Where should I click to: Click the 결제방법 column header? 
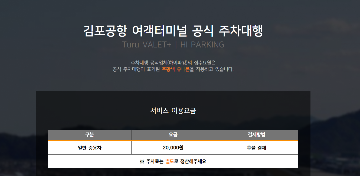256,135
